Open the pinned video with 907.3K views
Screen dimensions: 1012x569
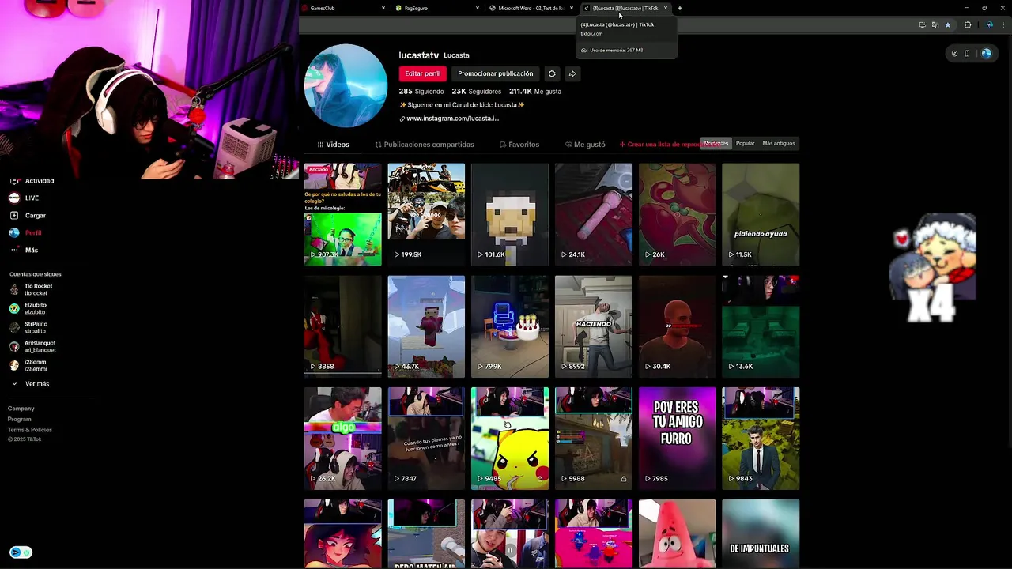pos(343,215)
